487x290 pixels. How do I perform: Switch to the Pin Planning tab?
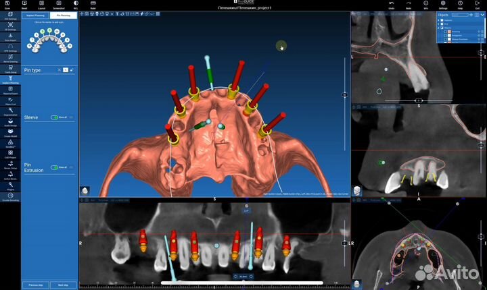[x=62, y=14]
